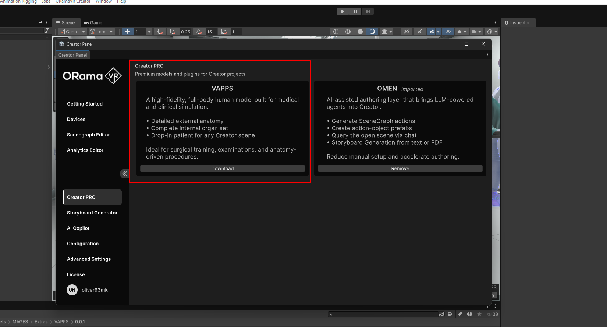Toggle scene grid visibility
Viewport: 607px width, 327px height.
(127, 32)
